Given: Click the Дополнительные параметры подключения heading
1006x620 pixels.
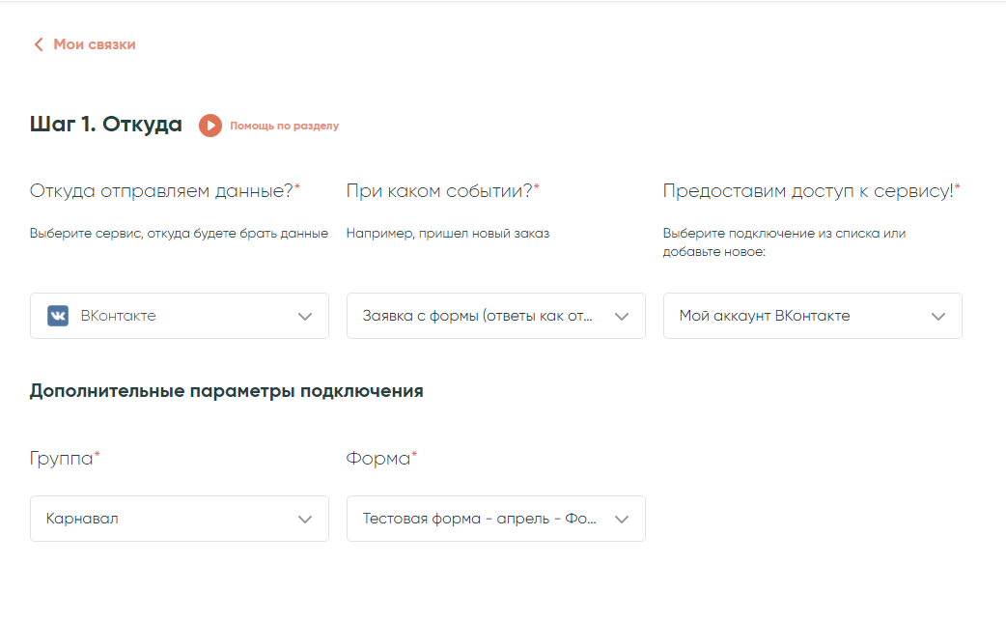Looking at the screenshot, I should point(226,391).
